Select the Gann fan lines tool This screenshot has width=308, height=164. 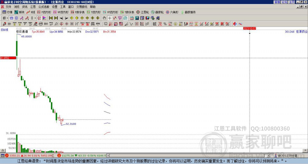click(x=111, y=24)
